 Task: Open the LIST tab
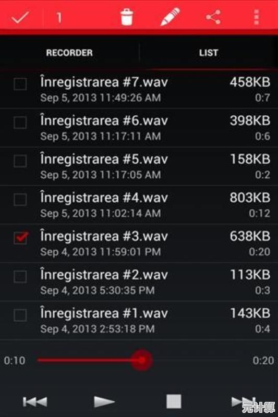209,53
